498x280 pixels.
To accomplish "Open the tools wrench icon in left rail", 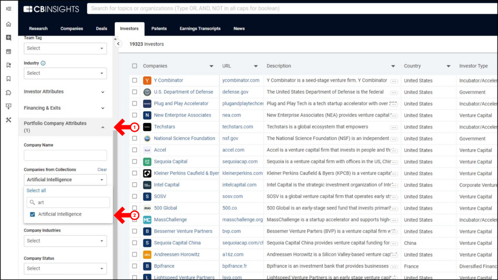I will (9, 120).
